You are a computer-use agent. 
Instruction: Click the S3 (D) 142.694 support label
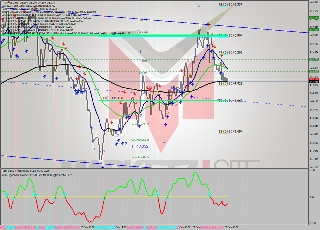[x=230, y=131]
